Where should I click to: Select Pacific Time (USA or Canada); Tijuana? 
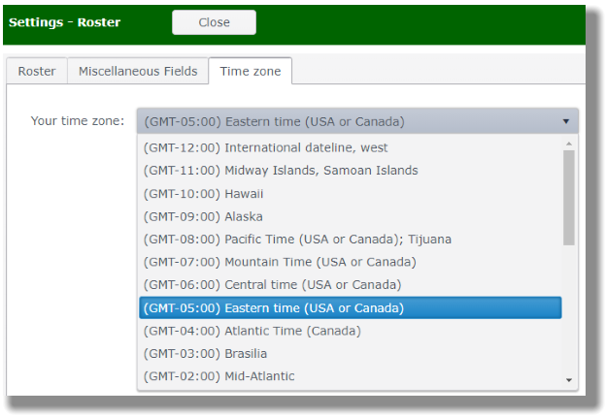click(x=296, y=240)
